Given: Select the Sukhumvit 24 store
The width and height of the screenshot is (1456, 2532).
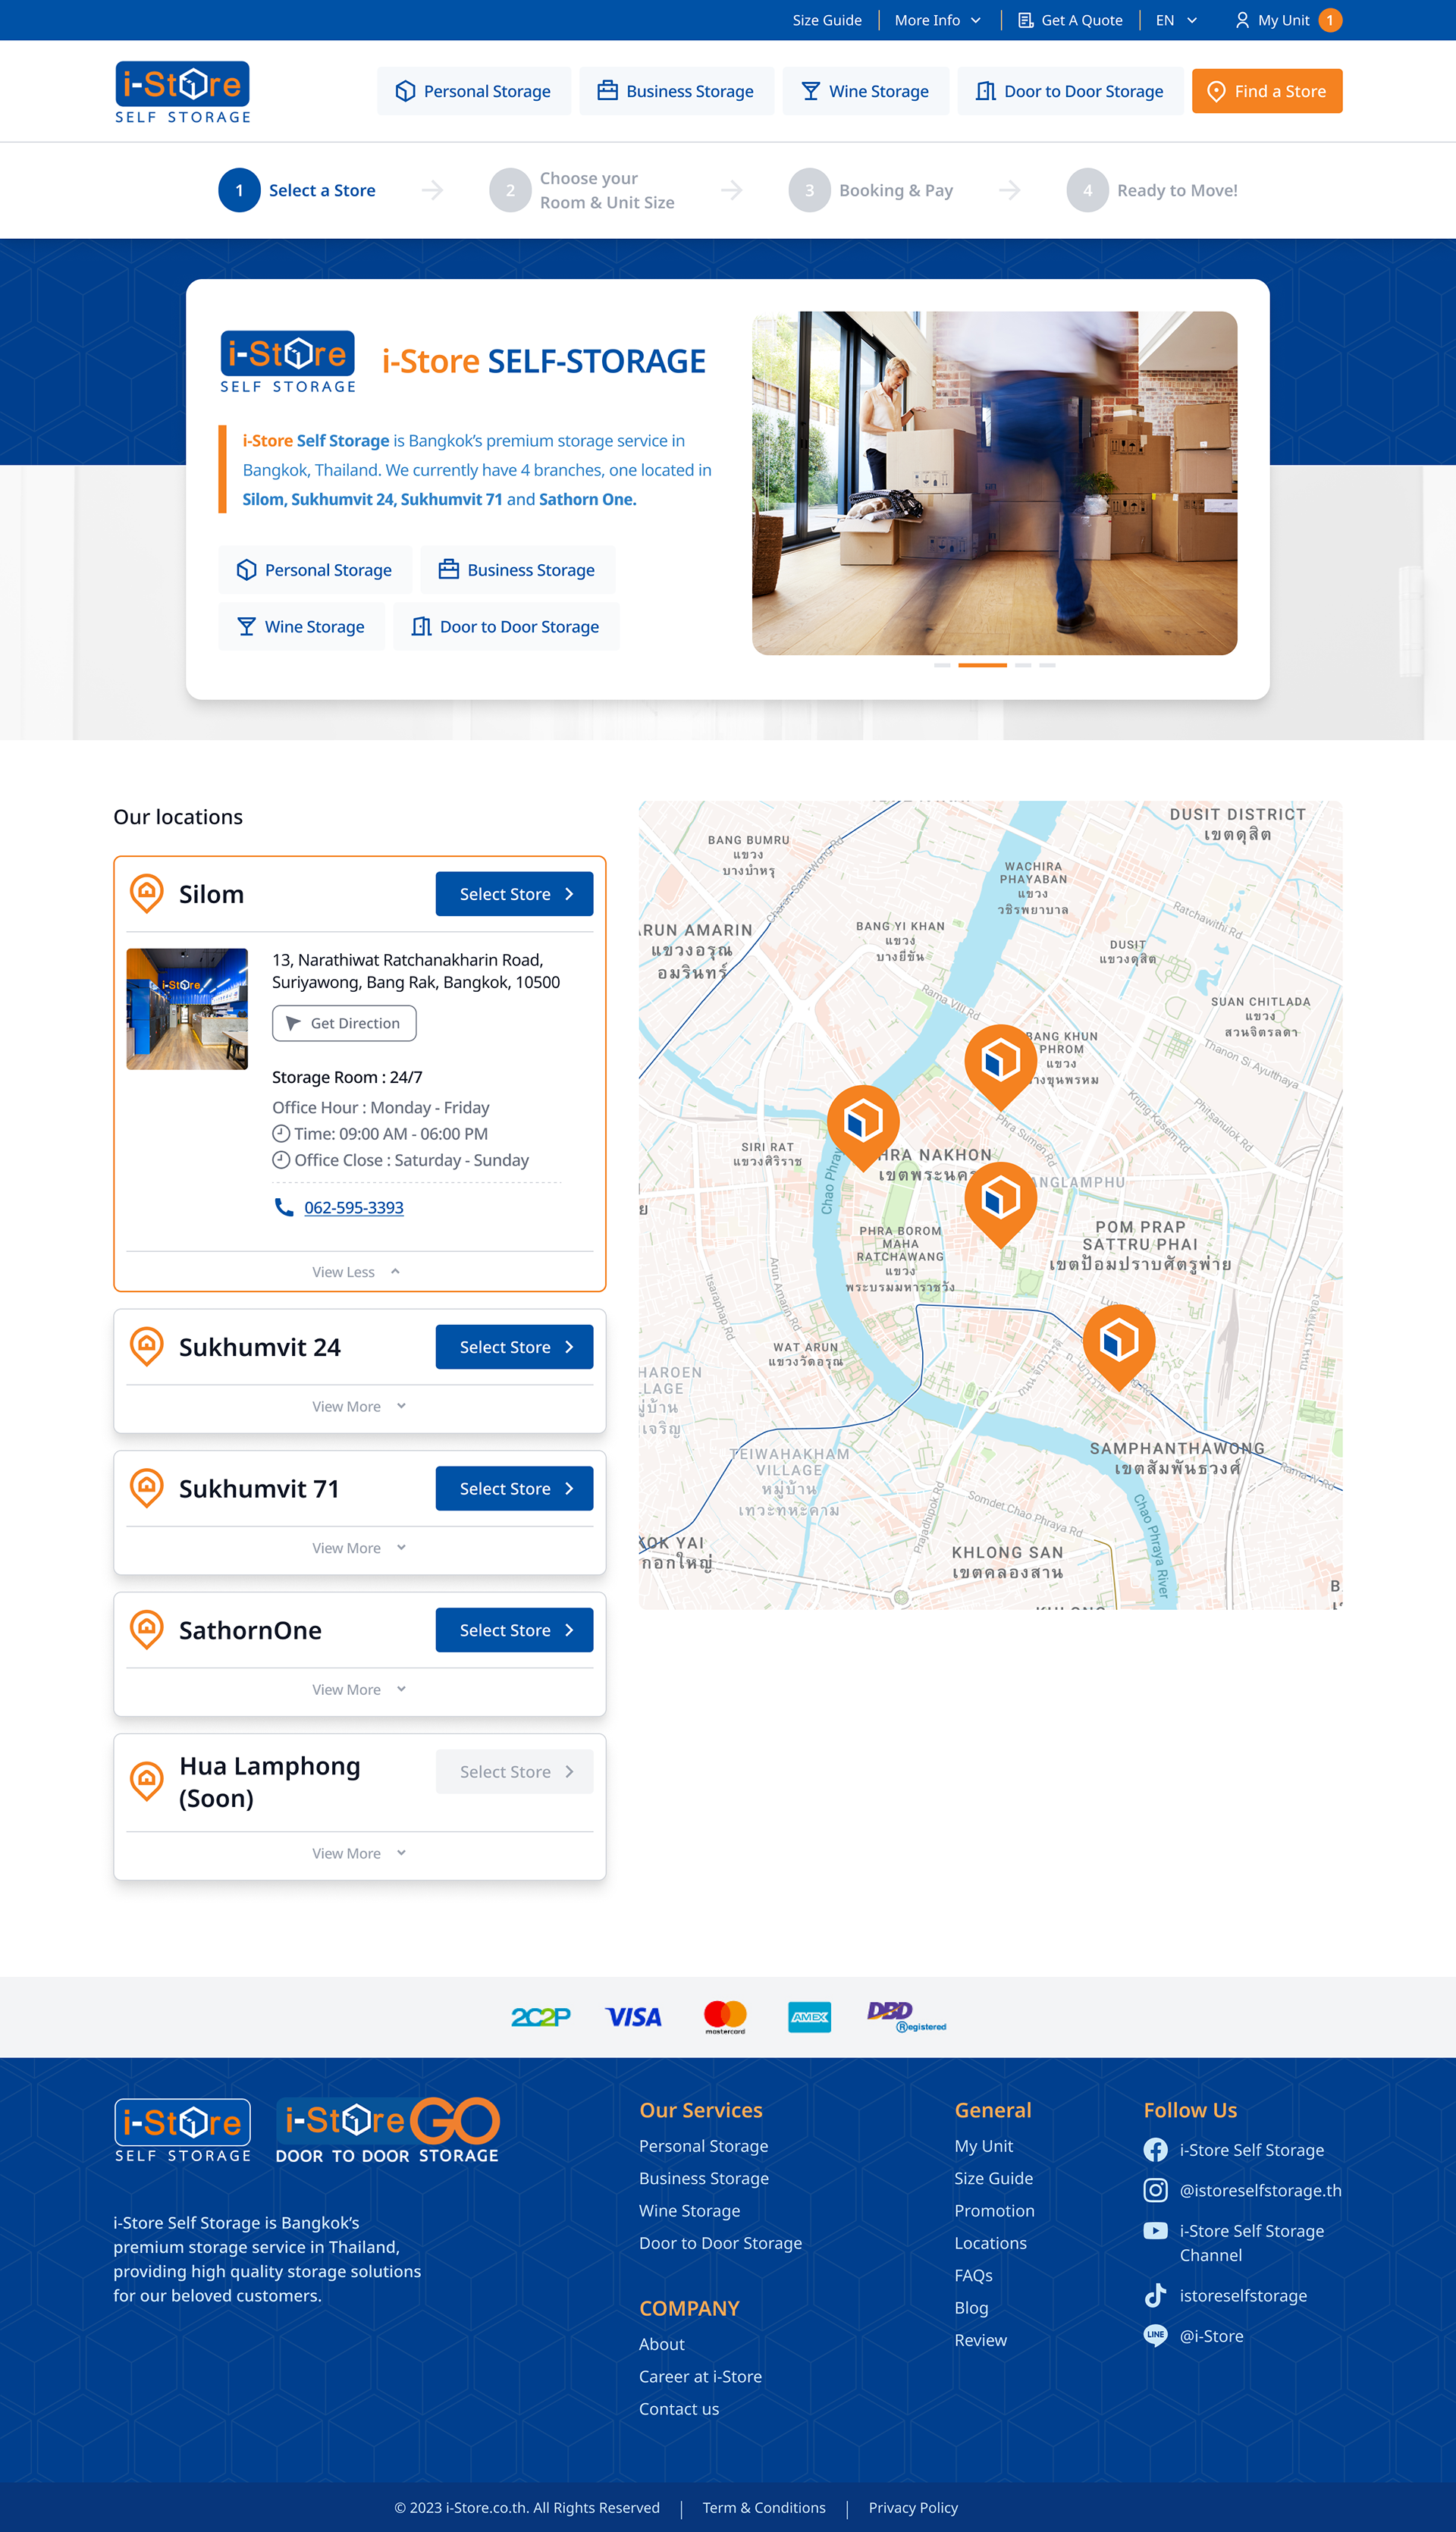Looking at the screenshot, I should point(514,1347).
